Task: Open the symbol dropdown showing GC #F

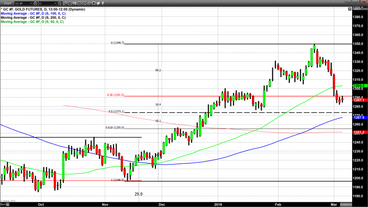Action: click(x=23, y=3)
